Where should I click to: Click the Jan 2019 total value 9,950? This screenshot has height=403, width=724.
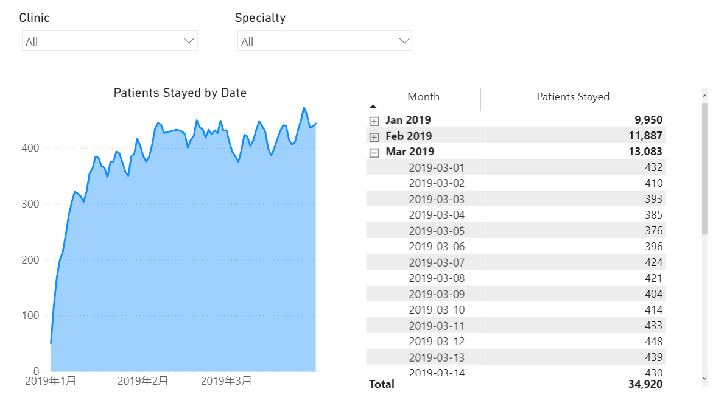tap(645, 121)
